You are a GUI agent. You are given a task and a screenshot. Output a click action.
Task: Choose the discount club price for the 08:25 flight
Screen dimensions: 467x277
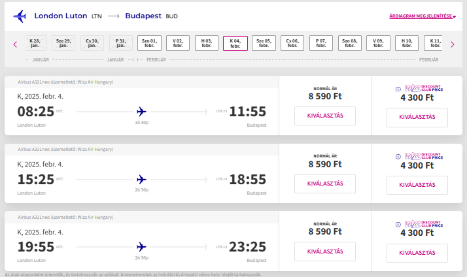pyautogui.click(x=417, y=118)
